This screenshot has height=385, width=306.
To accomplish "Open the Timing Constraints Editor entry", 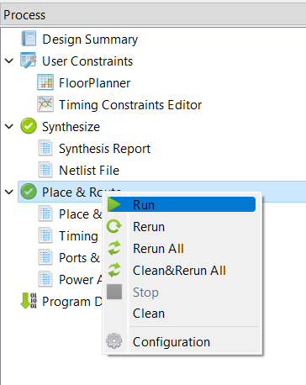I will (x=130, y=105).
